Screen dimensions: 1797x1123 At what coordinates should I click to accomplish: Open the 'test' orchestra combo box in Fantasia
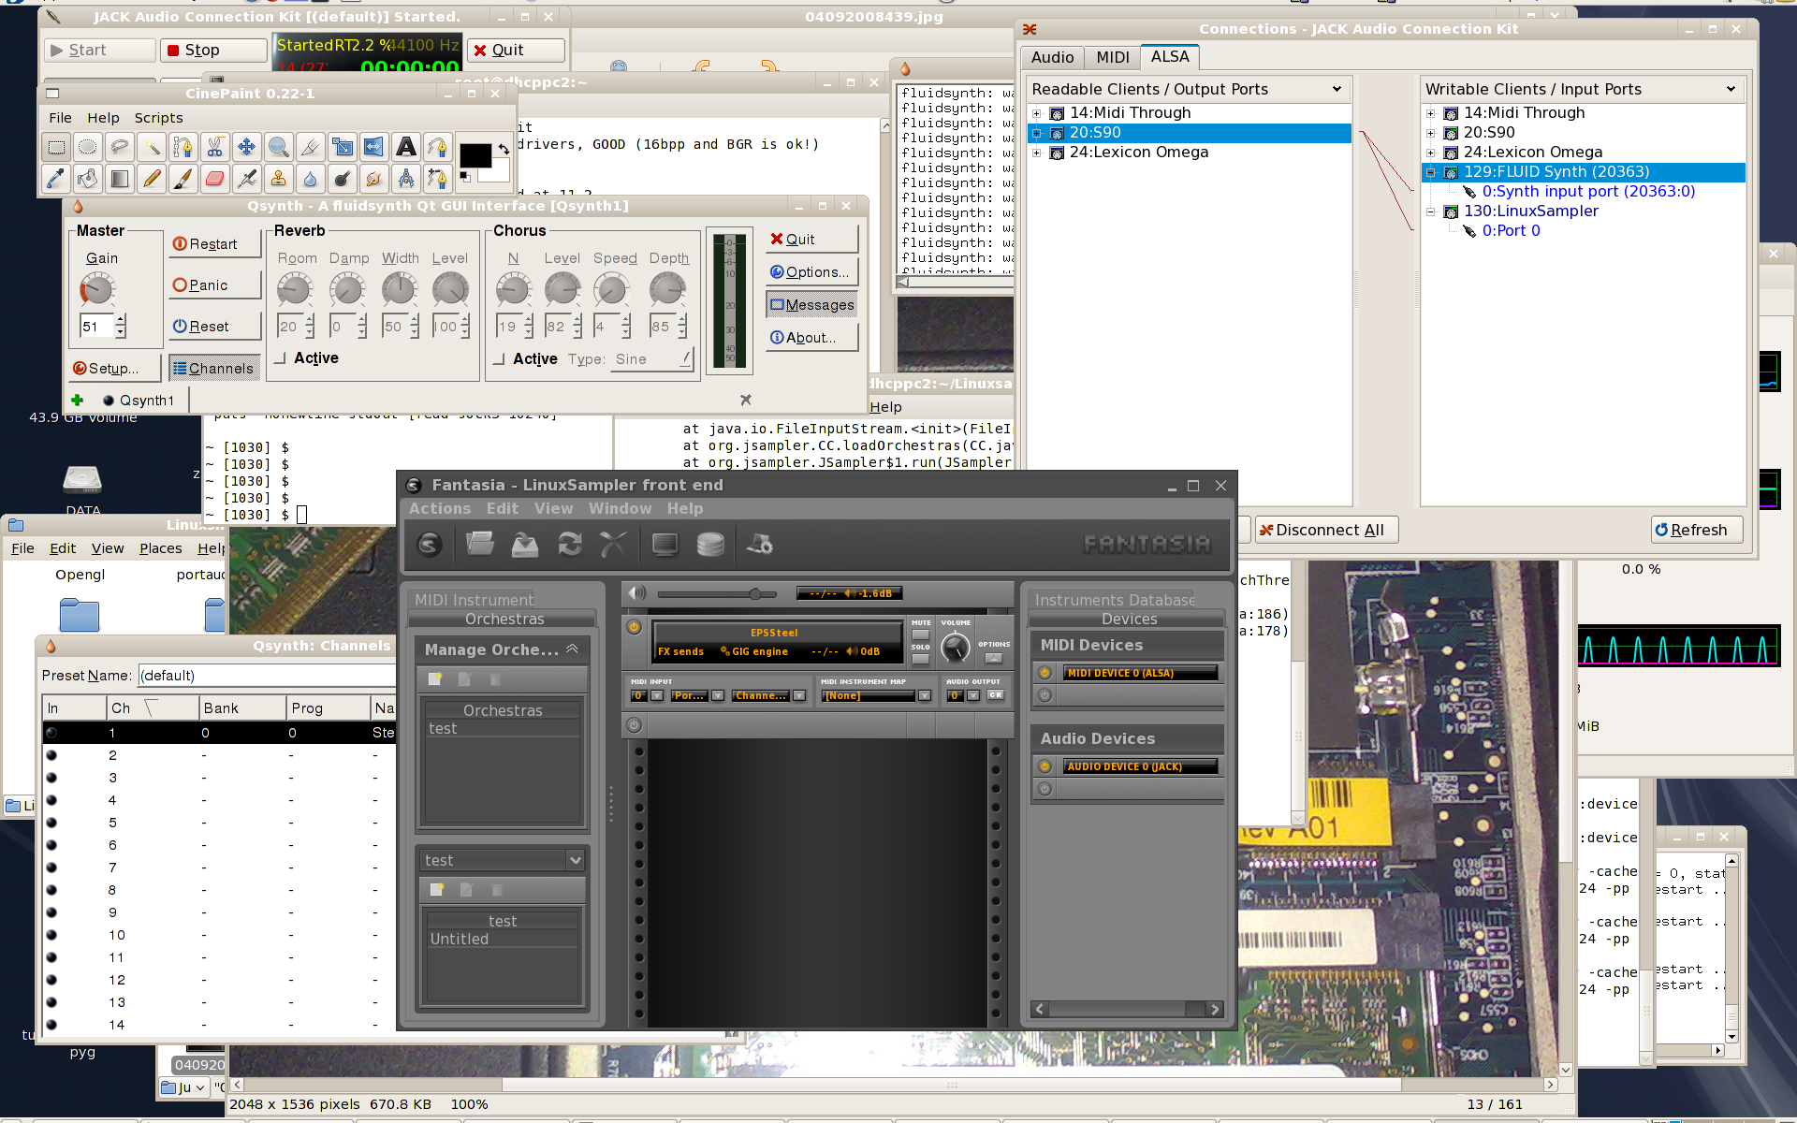[x=502, y=860]
